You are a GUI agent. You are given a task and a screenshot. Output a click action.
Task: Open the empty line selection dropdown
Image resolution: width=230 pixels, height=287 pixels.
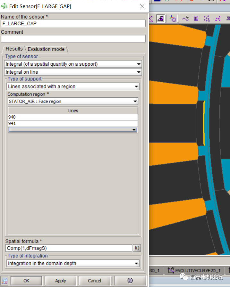[x=73, y=130]
